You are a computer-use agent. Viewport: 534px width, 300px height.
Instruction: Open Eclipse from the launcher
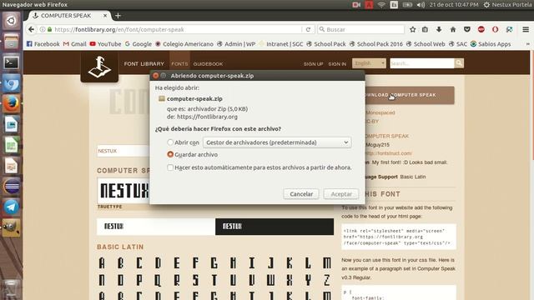[x=11, y=187]
